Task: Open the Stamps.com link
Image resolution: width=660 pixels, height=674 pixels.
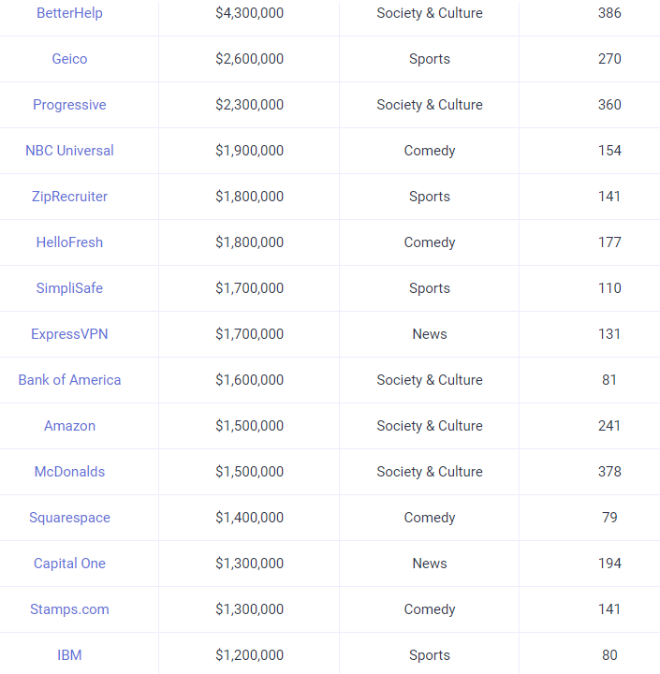Action: click(x=69, y=609)
